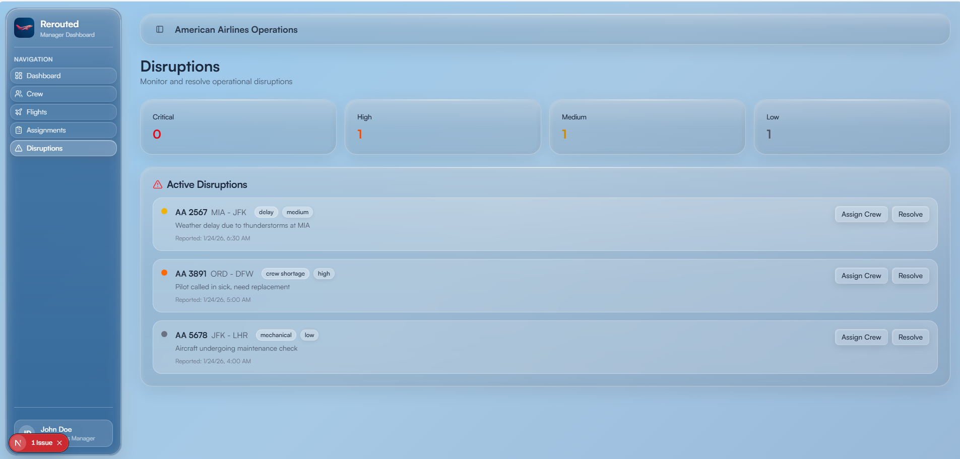Click the American Airlines Operations header title
Screen dimensions: 960x459
[236, 30]
